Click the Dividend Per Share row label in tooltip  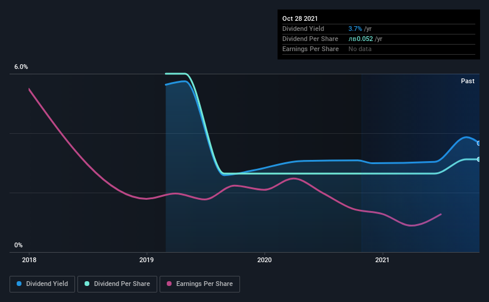[310, 39]
